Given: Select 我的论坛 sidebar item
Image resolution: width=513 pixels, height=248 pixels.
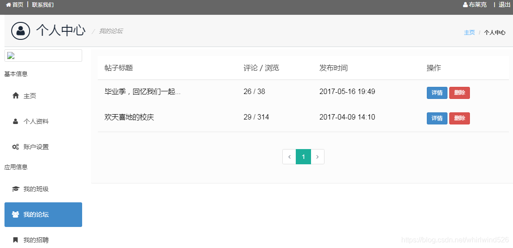Looking at the screenshot, I should point(43,214).
